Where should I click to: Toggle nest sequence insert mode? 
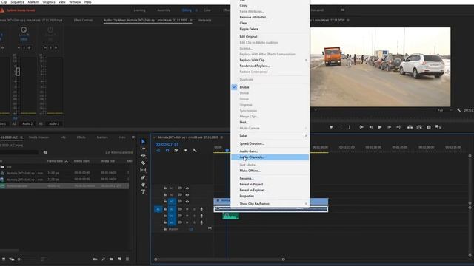(x=158, y=150)
